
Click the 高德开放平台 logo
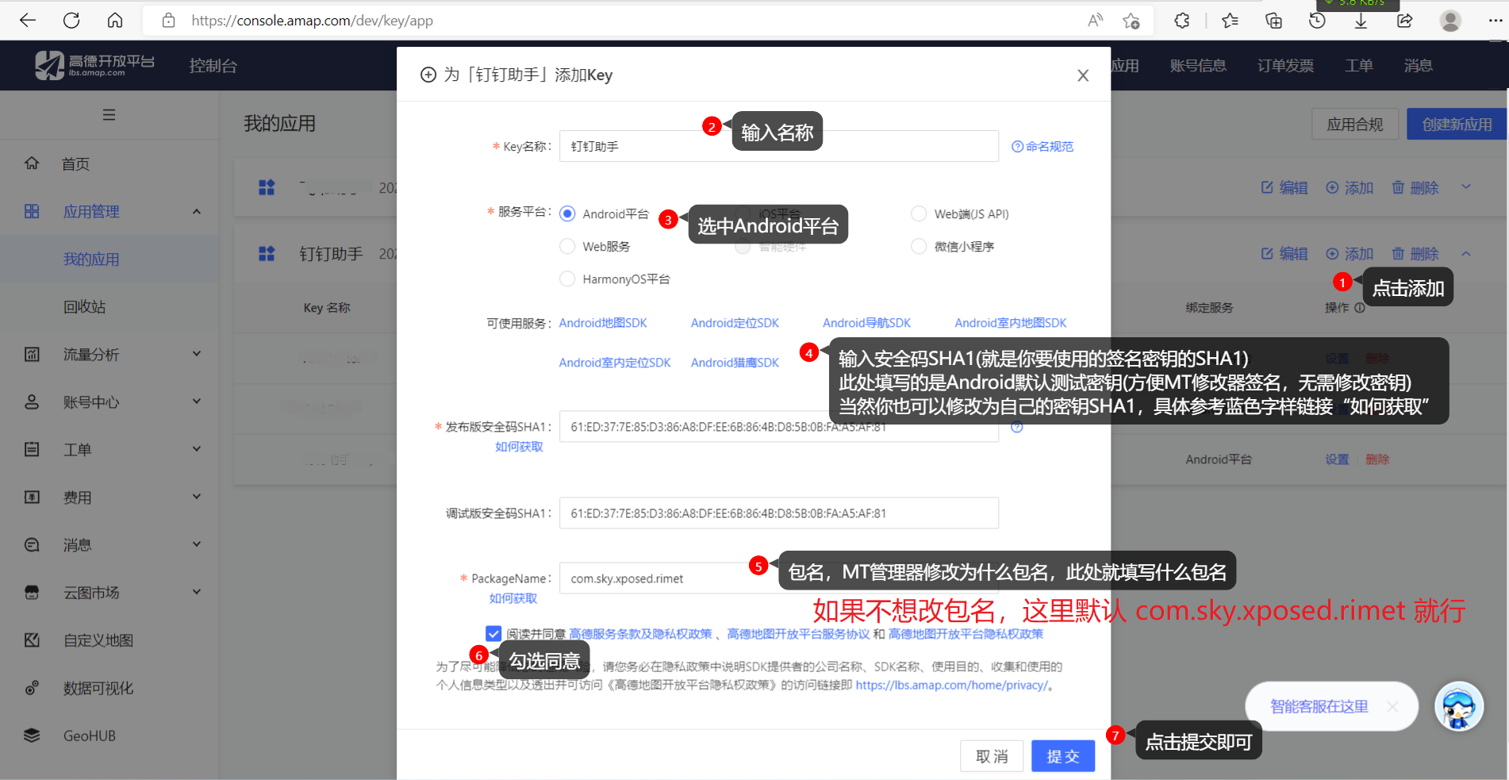pos(94,65)
